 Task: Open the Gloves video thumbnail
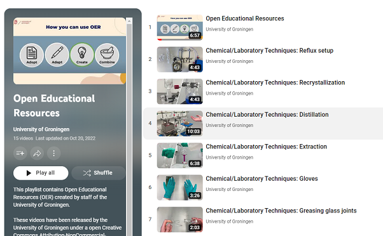pos(180,188)
